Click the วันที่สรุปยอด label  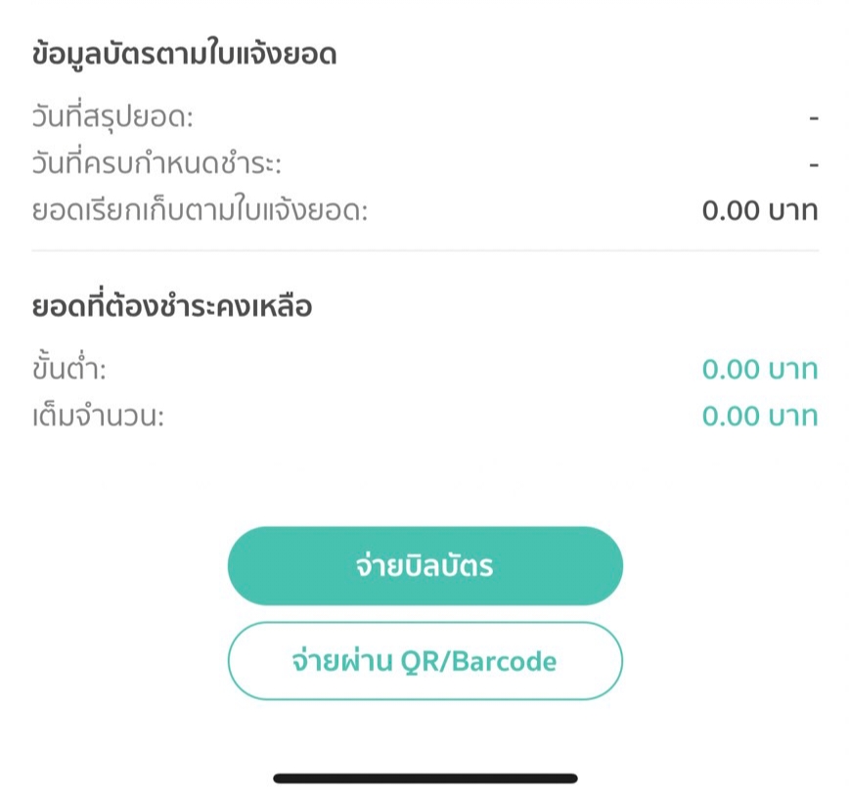pyautogui.click(x=112, y=118)
